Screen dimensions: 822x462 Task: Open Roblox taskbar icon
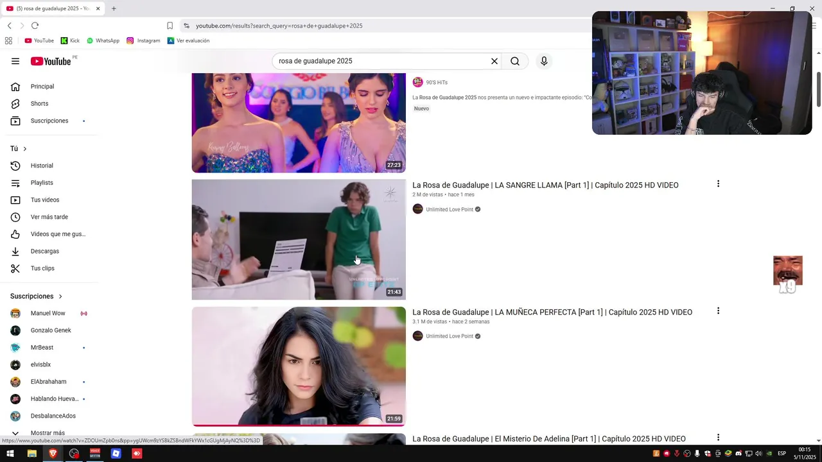pyautogui.click(x=116, y=454)
